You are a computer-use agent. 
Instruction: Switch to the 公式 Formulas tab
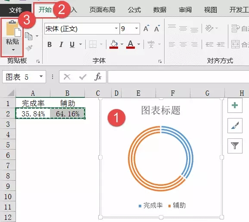[134, 10]
